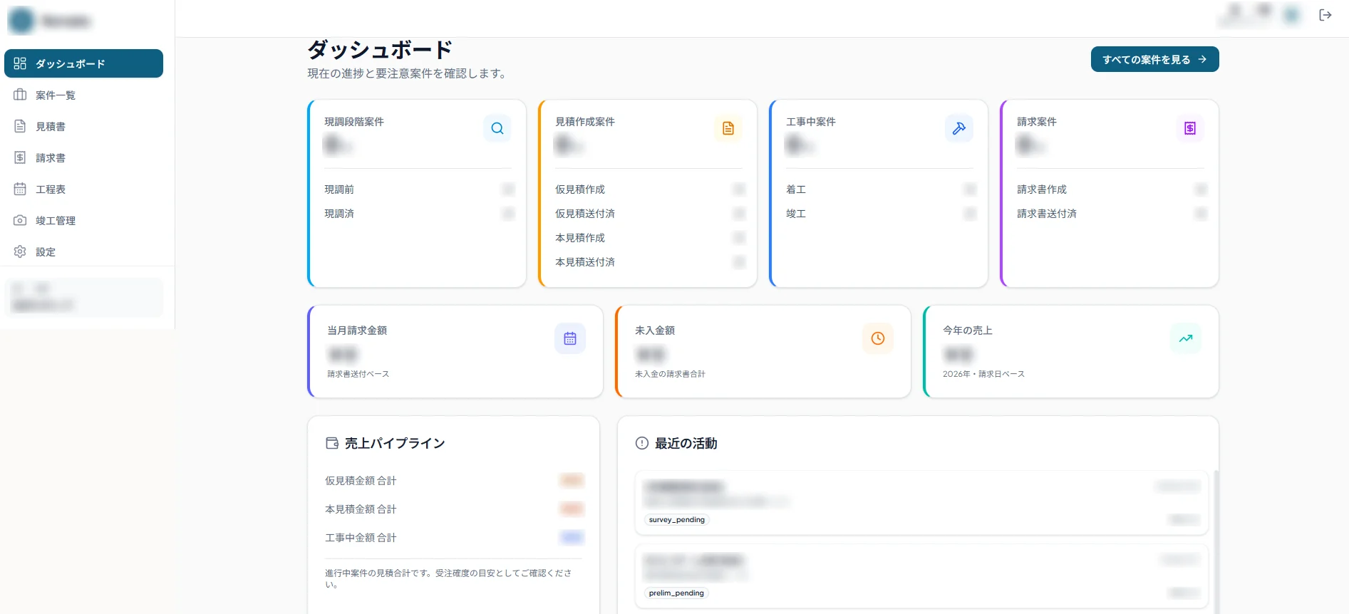Click the 2026年・請求日ベース caption
The height and width of the screenshot is (614, 1349).
pos(983,374)
